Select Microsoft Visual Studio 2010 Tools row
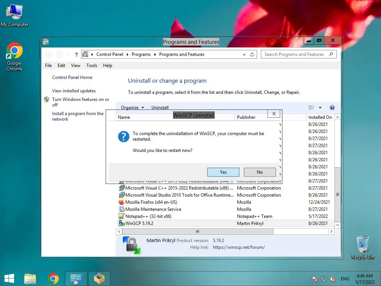Viewport: 381px width, 286px height. click(x=226, y=195)
